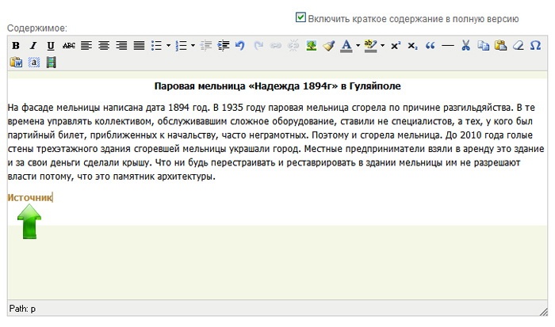This screenshot has height=327, width=555.
Task: Click the cleanup brush icon
Action: pyautogui.click(x=329, y=46)
